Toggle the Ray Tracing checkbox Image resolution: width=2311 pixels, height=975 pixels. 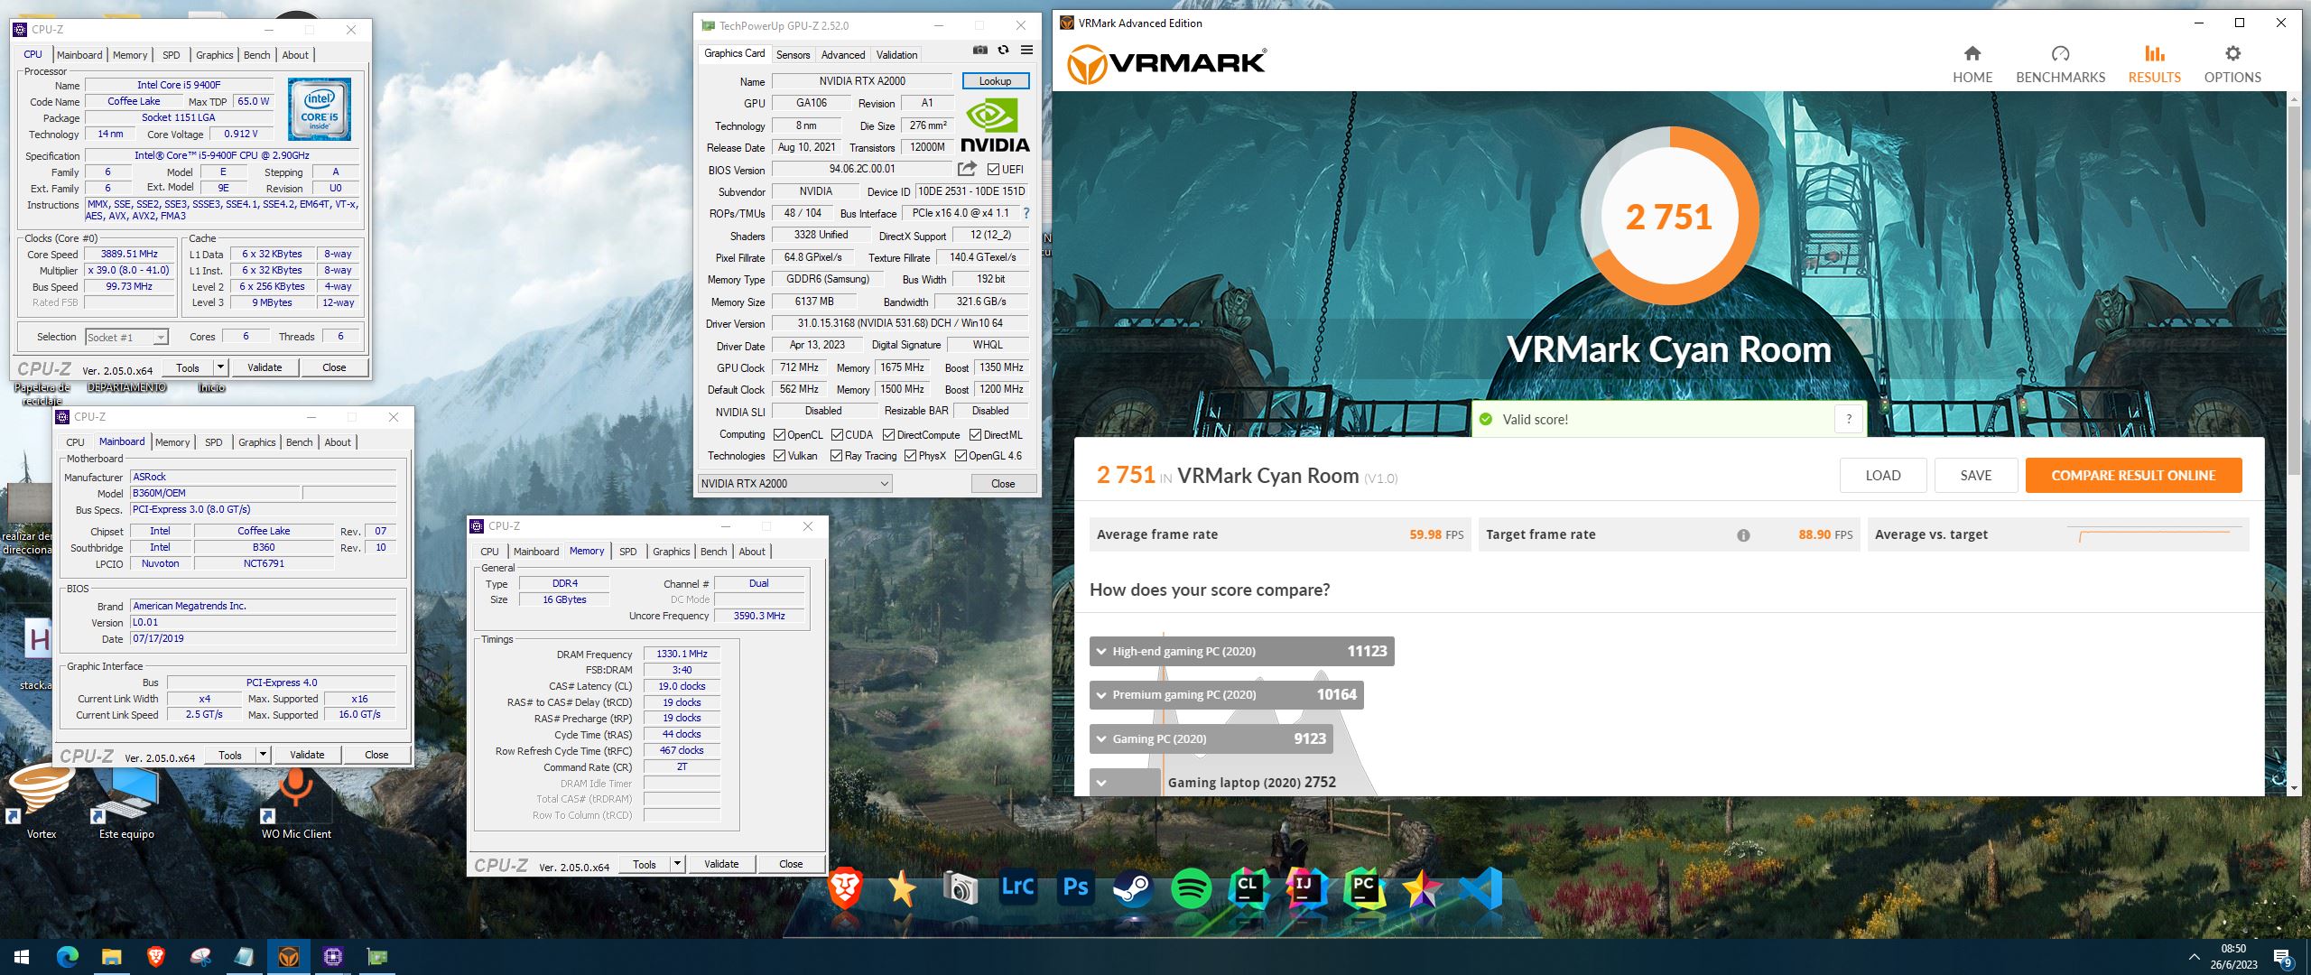[836, 456]
